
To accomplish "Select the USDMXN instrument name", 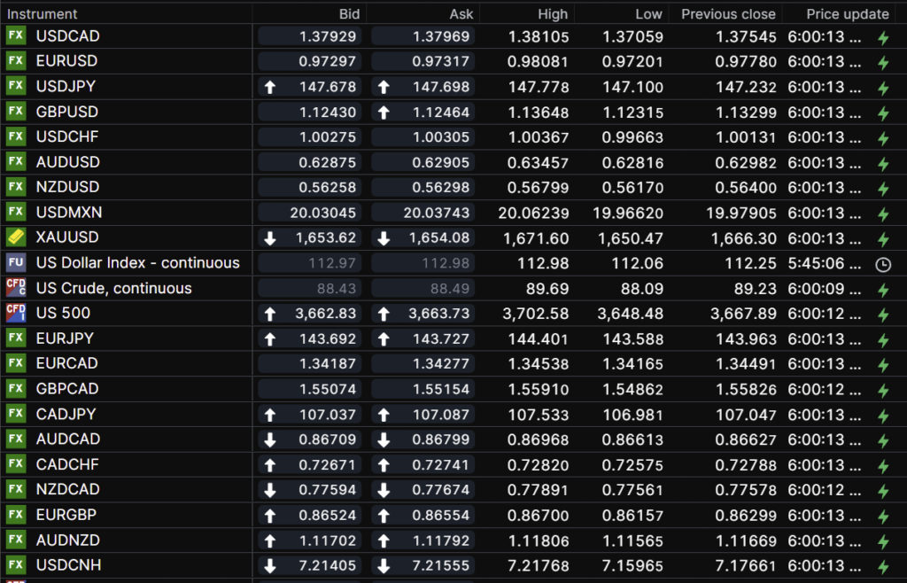I will [x=69, y=213].
